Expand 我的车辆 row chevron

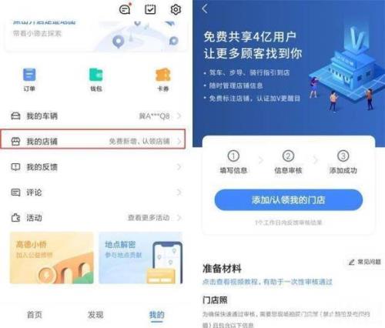[179, 116]
